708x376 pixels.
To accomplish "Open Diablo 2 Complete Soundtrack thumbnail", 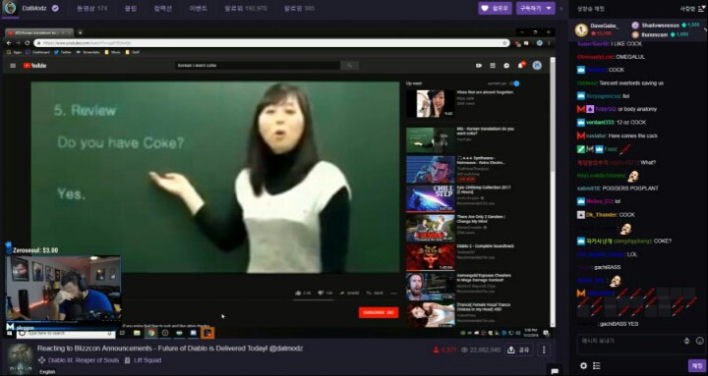I will [430, 257].
